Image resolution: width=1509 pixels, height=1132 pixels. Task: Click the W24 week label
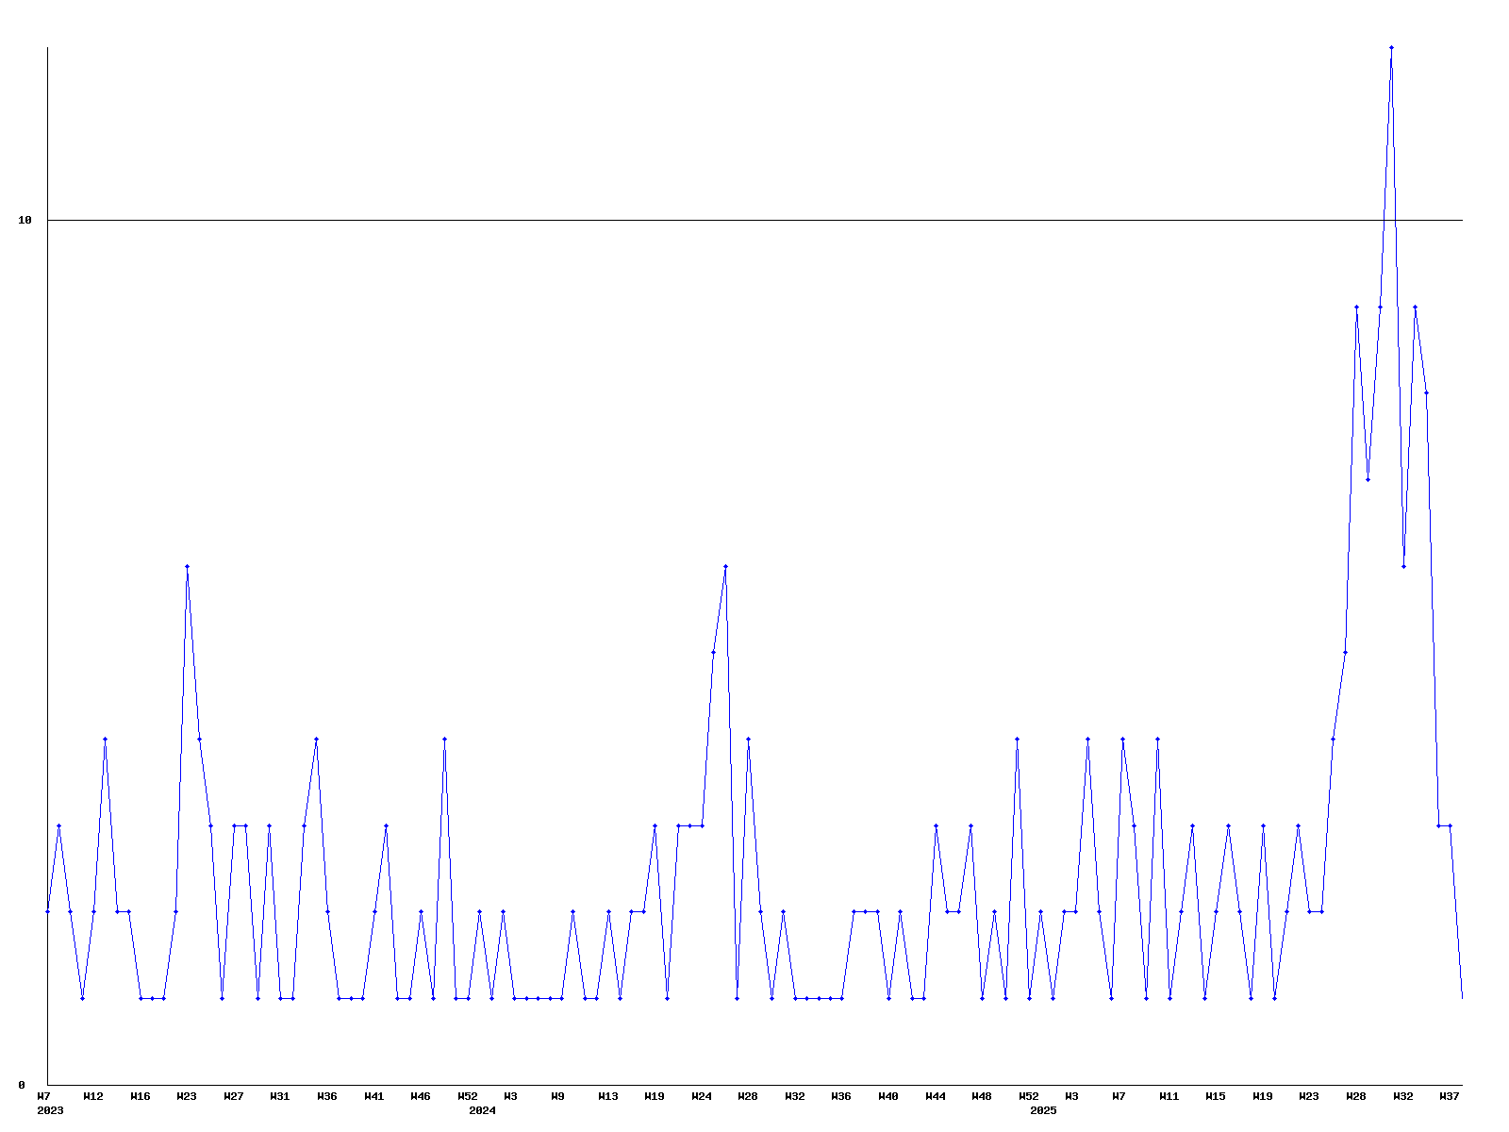click(x=702, y=1096)
